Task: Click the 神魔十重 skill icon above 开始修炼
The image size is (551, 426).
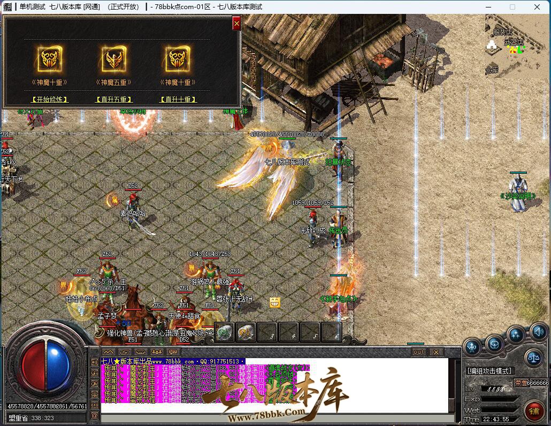Action: tap(50, 58)
